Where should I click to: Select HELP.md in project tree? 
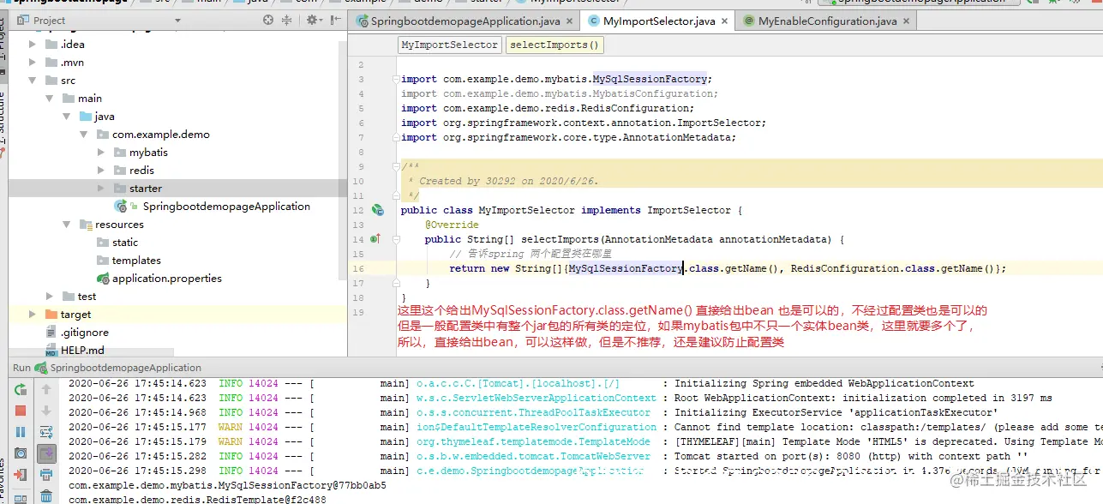point(82,350)
